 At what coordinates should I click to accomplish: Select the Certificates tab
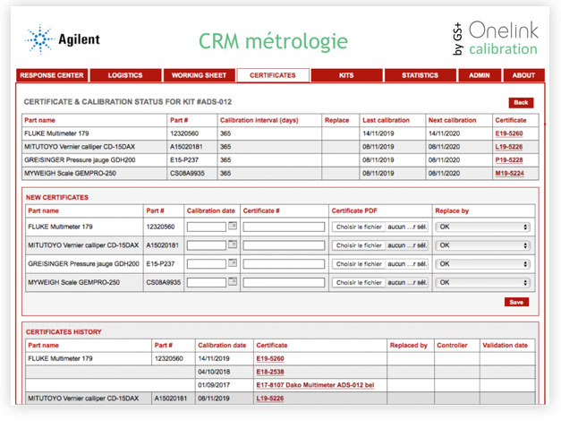pos(273,75)
